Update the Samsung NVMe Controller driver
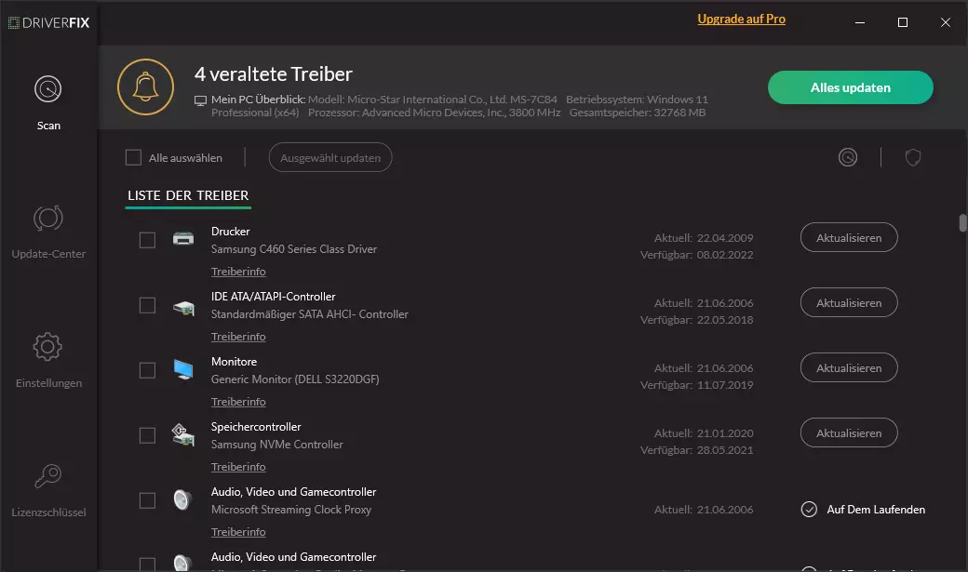Image resolution: width=968 pixels, height=572 pixels. pos(849,433)
